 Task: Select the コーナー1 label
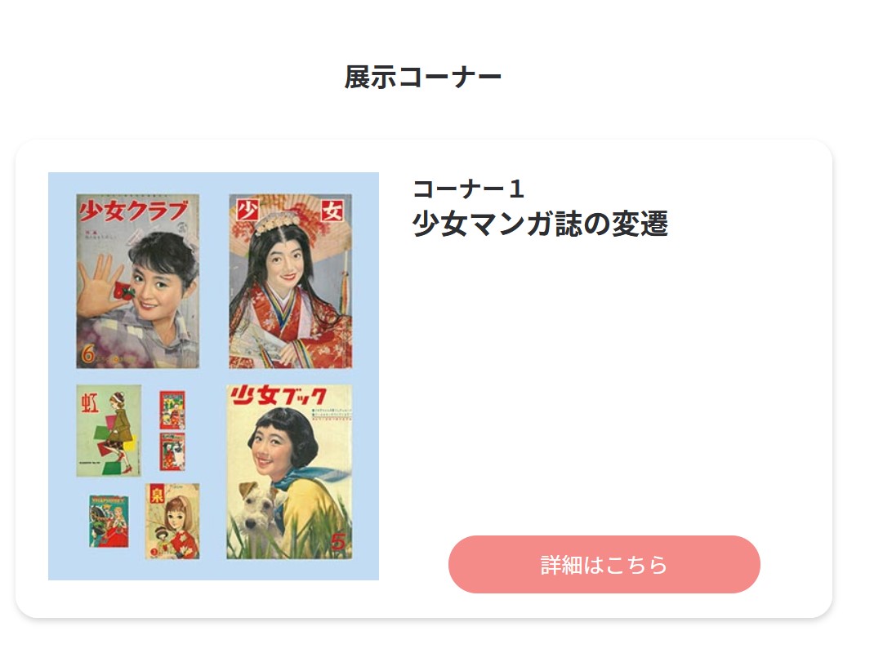[469, 189]
